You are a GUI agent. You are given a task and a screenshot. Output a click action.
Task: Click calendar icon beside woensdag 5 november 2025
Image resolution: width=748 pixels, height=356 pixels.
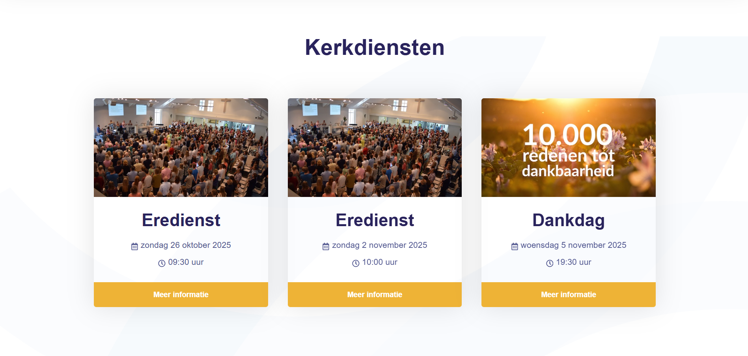[515, 246]
